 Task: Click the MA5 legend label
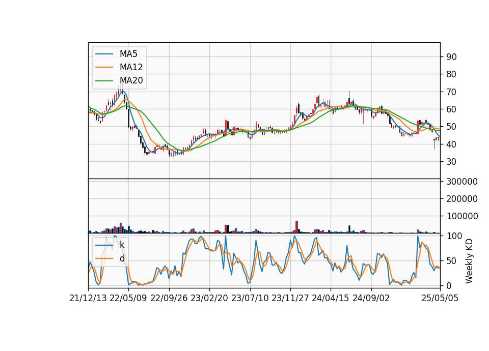click(128, 54)
